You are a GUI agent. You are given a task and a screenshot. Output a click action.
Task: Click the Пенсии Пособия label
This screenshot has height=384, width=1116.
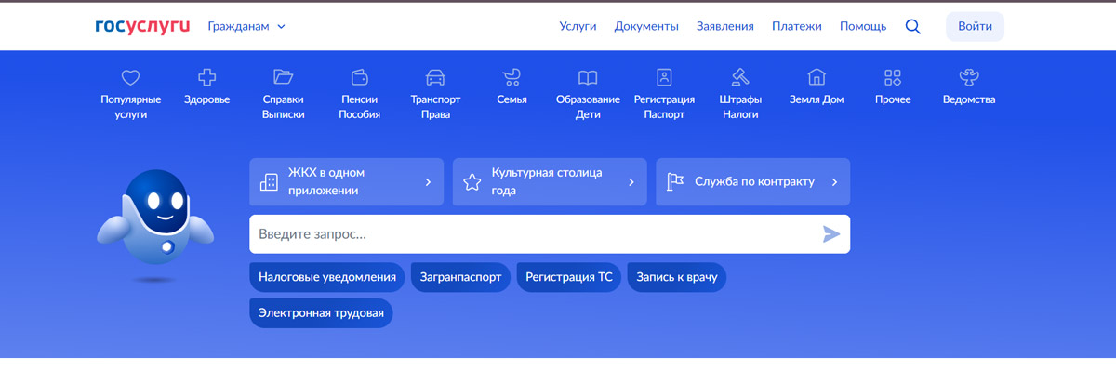pyautogui.click(x=360, y=107)
